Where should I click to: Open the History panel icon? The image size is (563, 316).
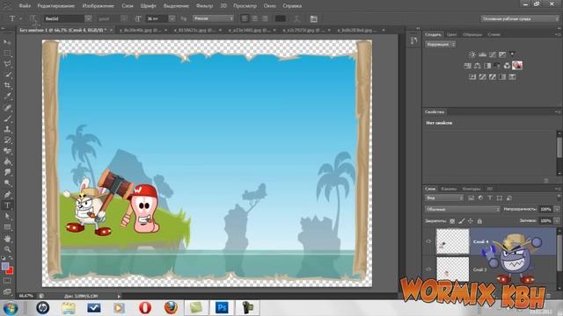click(x=413, y=40)
